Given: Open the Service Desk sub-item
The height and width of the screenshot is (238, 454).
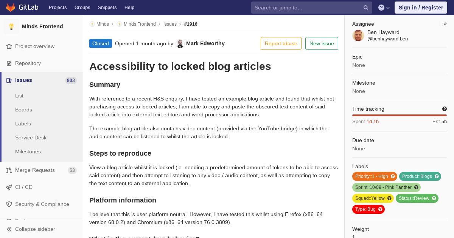Looking at the screenshot, I should [x=31, y=138].
